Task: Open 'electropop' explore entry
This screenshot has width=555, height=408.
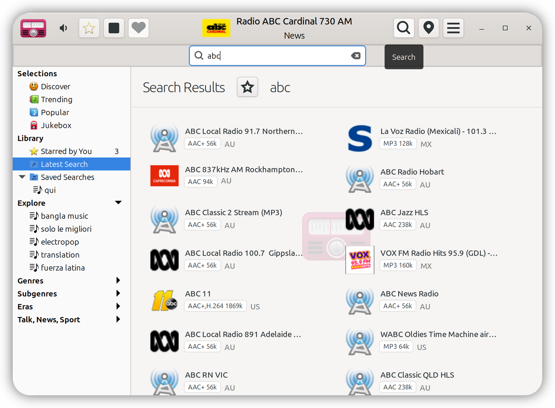Action: click(60, 242)
